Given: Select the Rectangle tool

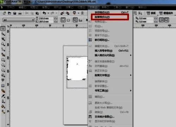Looking at the screenshot, I should [x=3, y=60].
